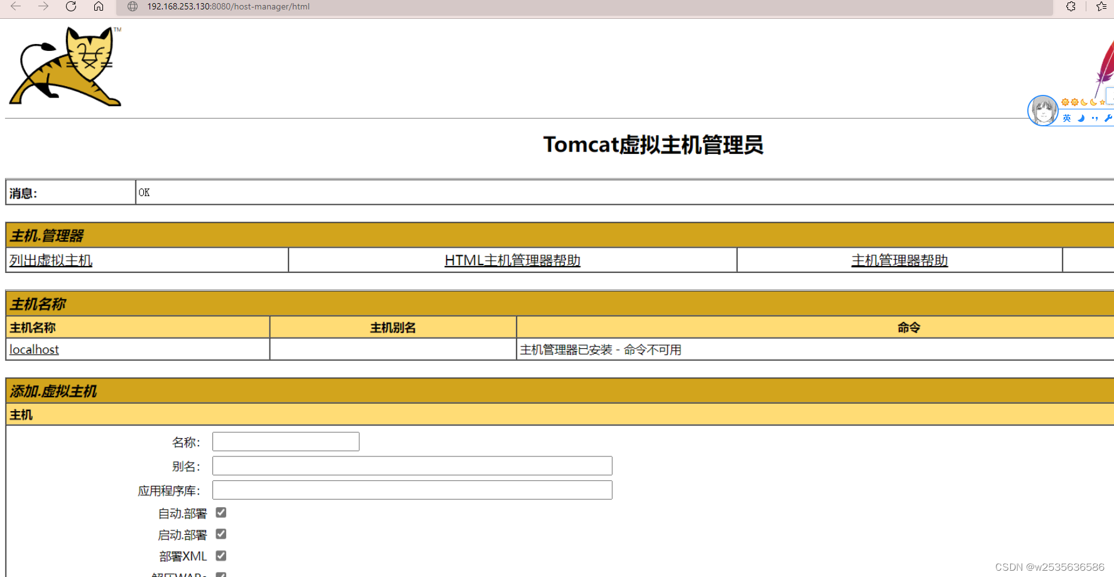Click the globe site info icon
This screenshot has width=1114, height=577.
pyautogui.click(x=133, y=6)
